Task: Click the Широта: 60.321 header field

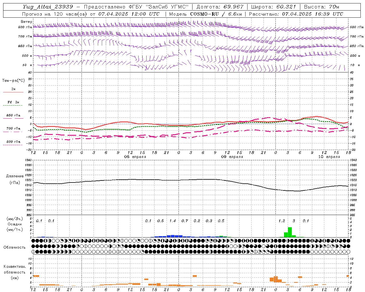Action: pos(273,7)
